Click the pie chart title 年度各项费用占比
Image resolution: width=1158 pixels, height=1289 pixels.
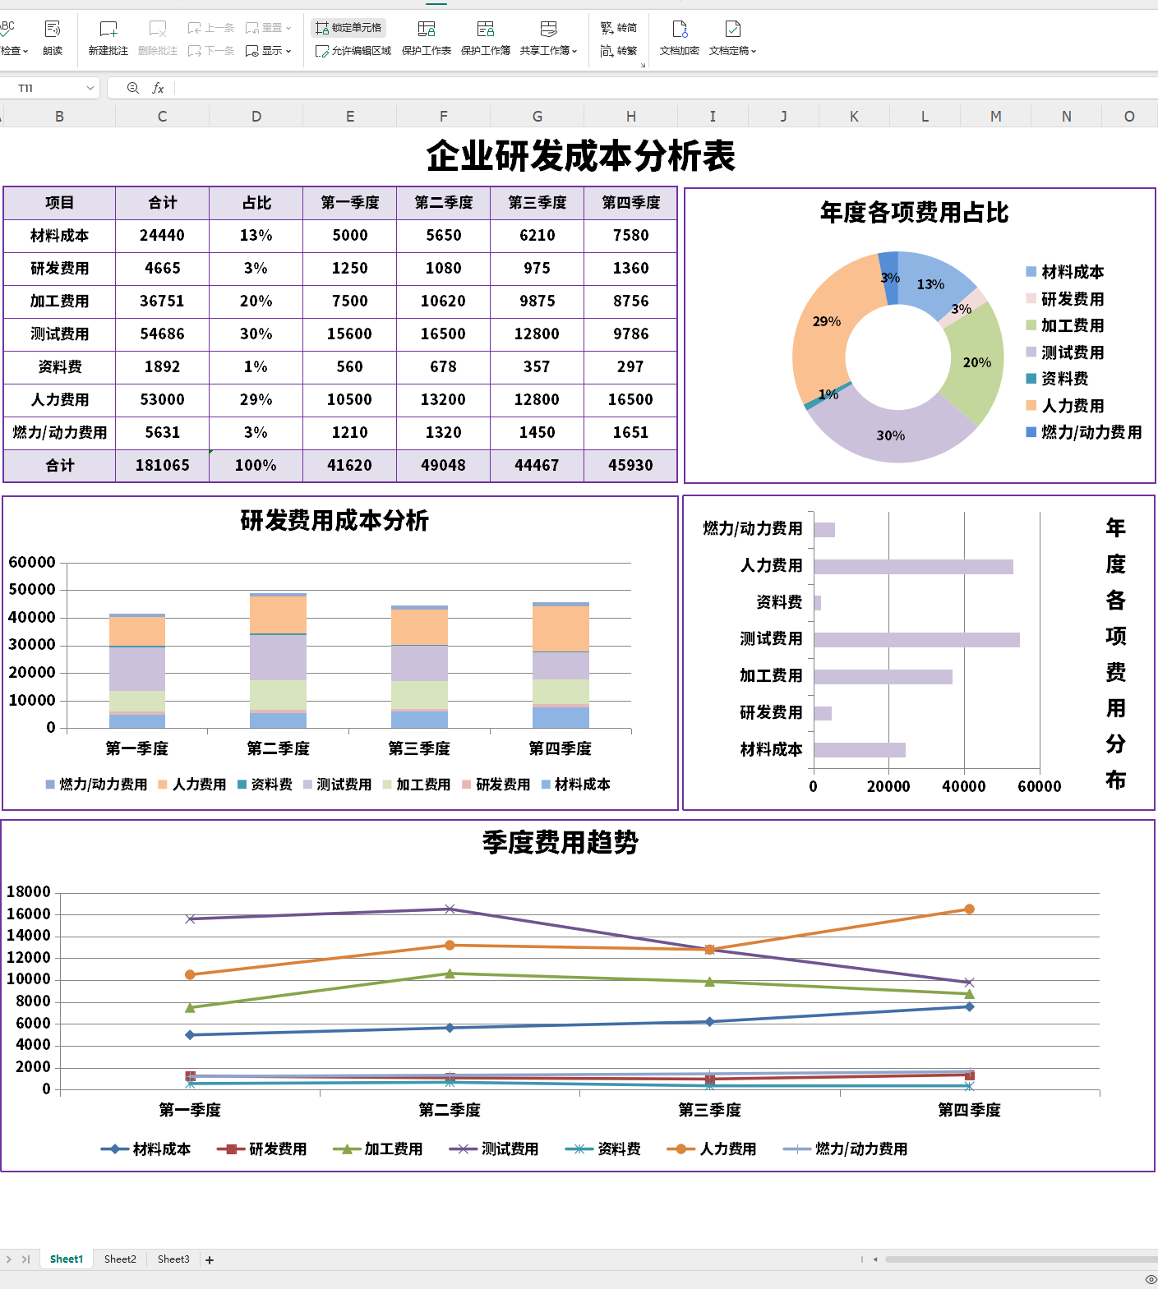(914, 213)
